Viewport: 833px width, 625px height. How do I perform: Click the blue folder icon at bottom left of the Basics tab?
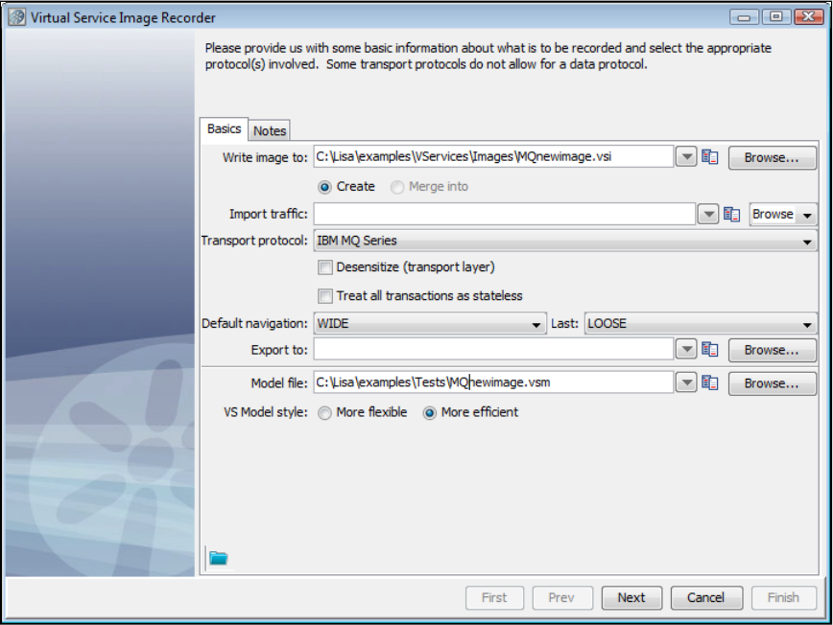click(x=219, y=558)
